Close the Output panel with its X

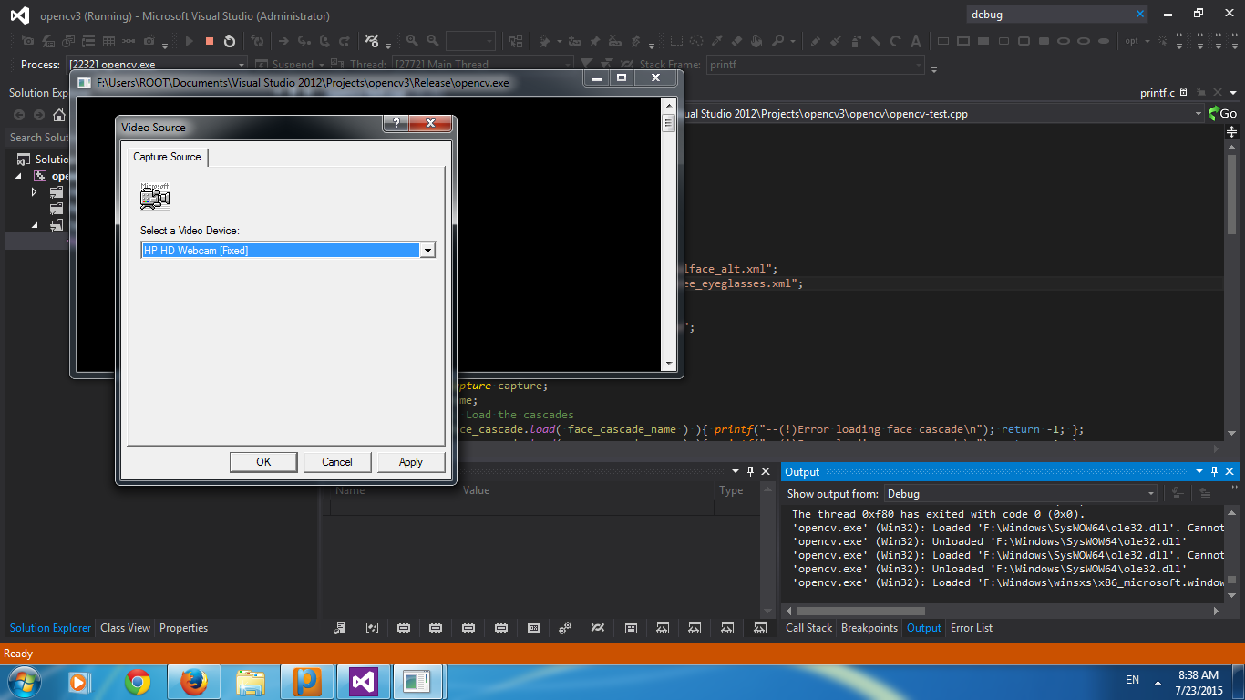point(1230,471)
